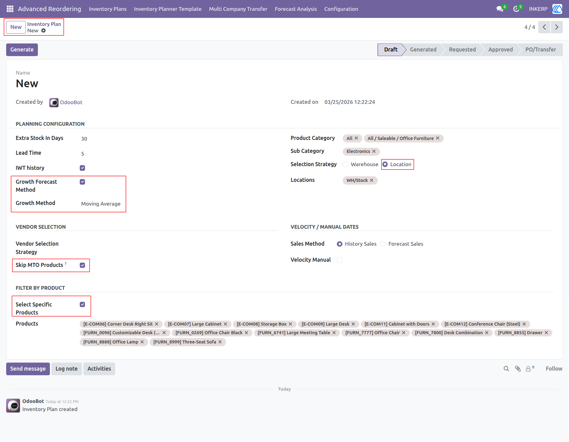Remove WH/Stock location tag

[x=372, y=180]
